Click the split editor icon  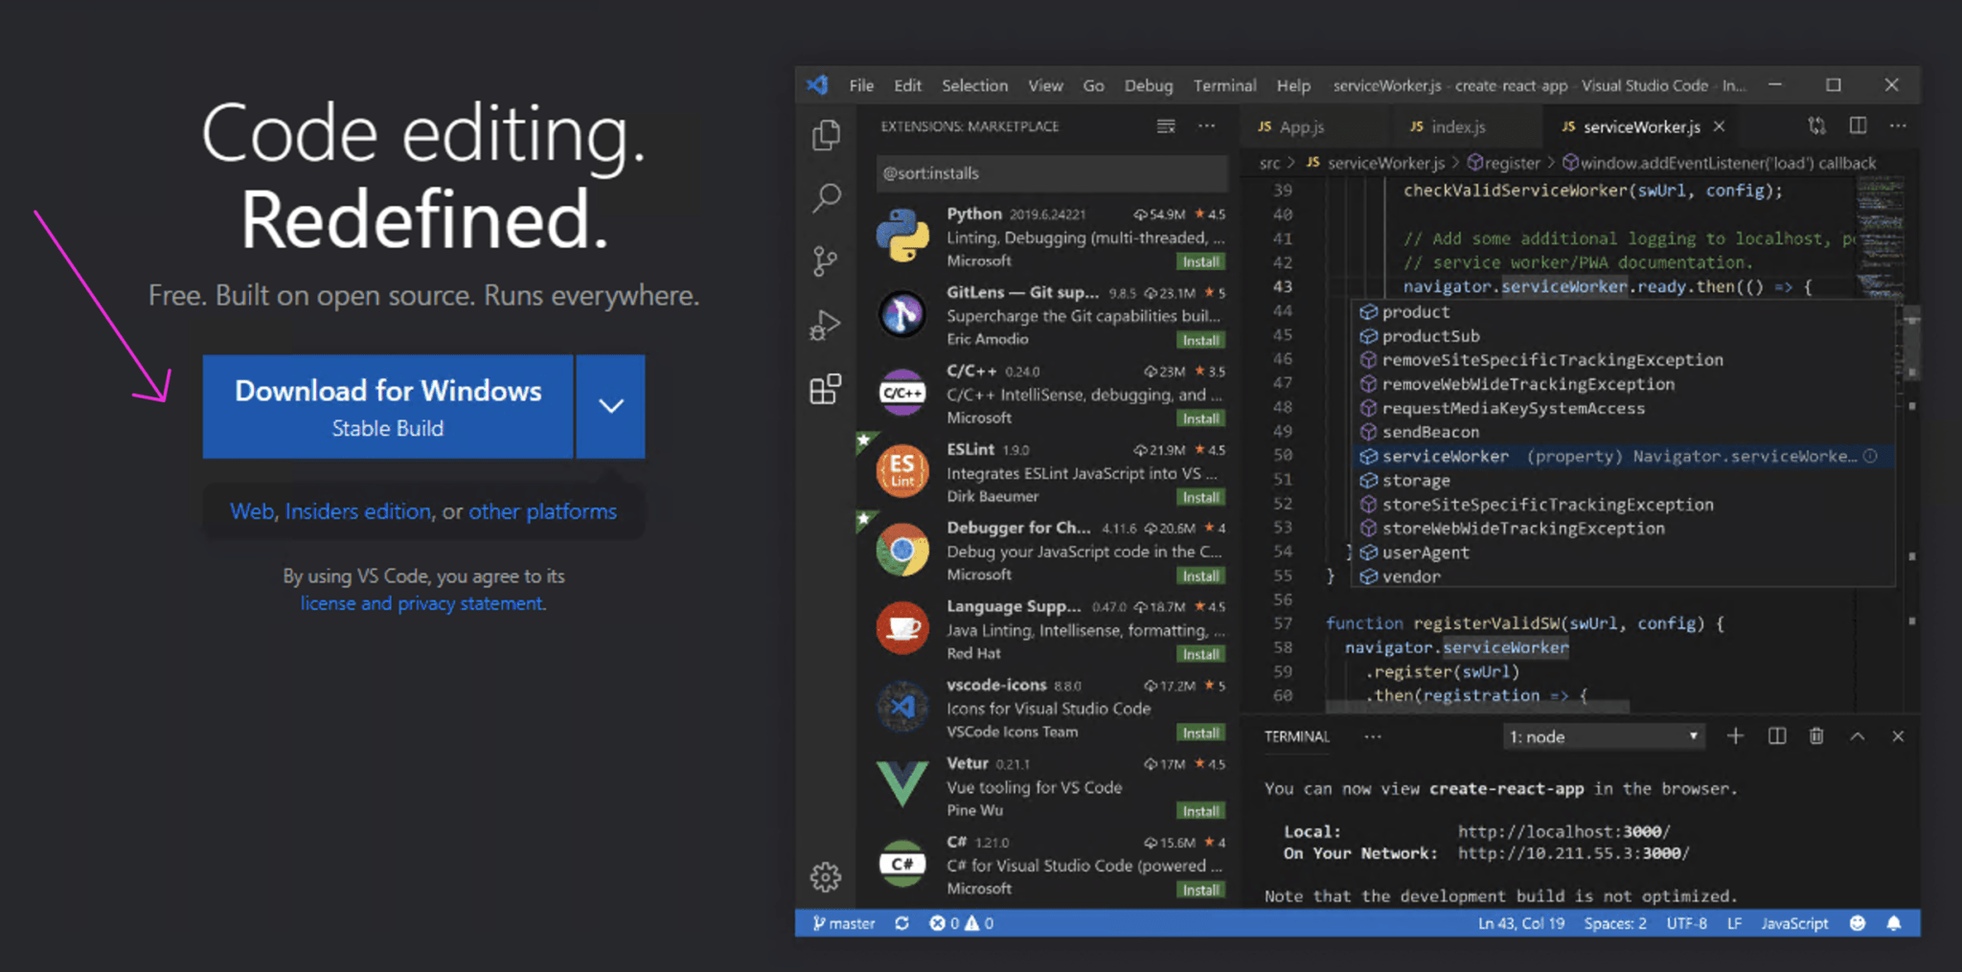point(1858,125)
